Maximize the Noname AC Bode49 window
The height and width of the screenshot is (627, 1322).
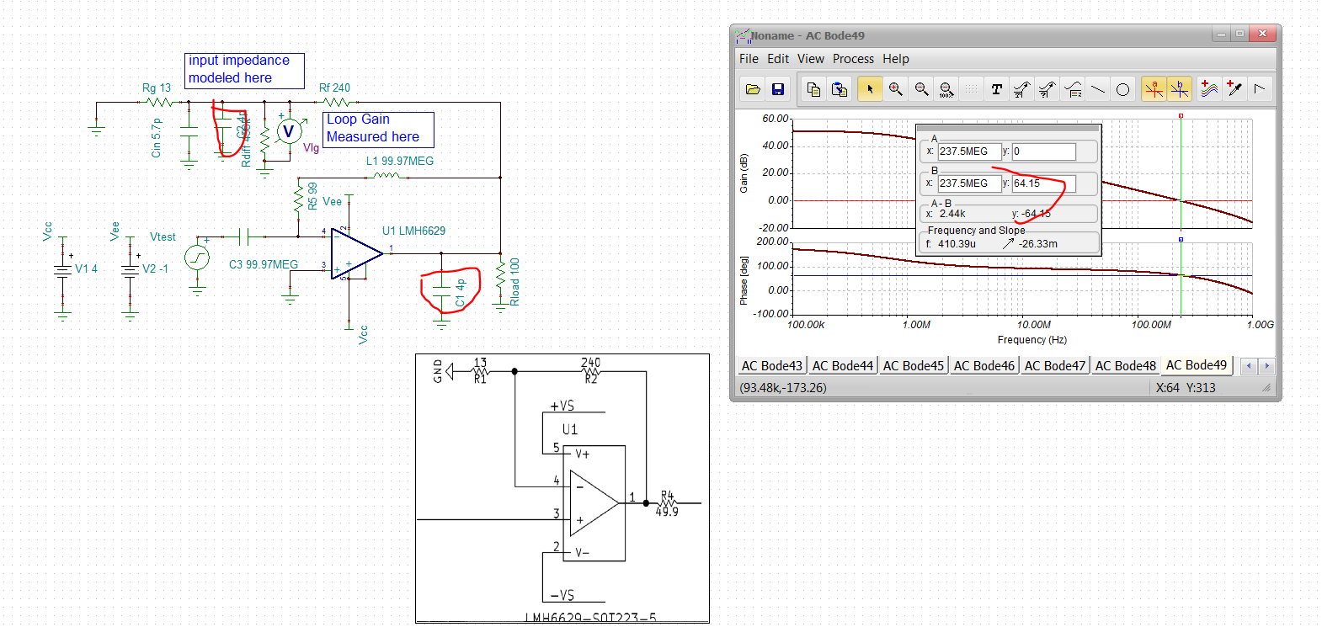[x=1239, y=34]
